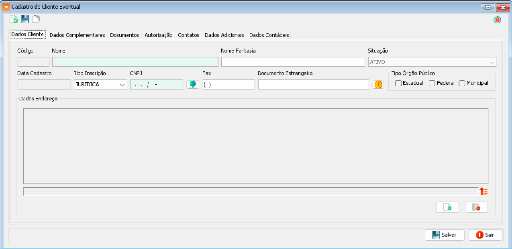
Task: Add a new address with green plus button
Action: tap(447, 207)
